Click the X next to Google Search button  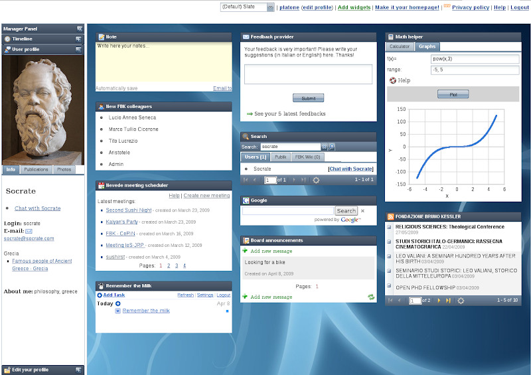pos(362,211)
